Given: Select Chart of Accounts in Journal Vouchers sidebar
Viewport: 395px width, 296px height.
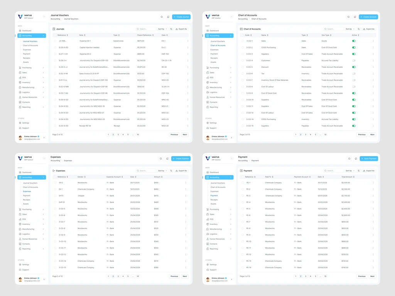Looking at the screenshot, I should tap(30, 45).
